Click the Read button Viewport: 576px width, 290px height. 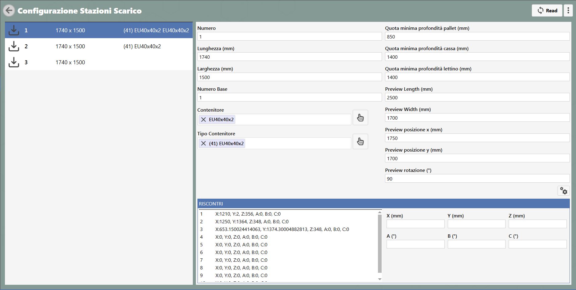tap(547, 10)
